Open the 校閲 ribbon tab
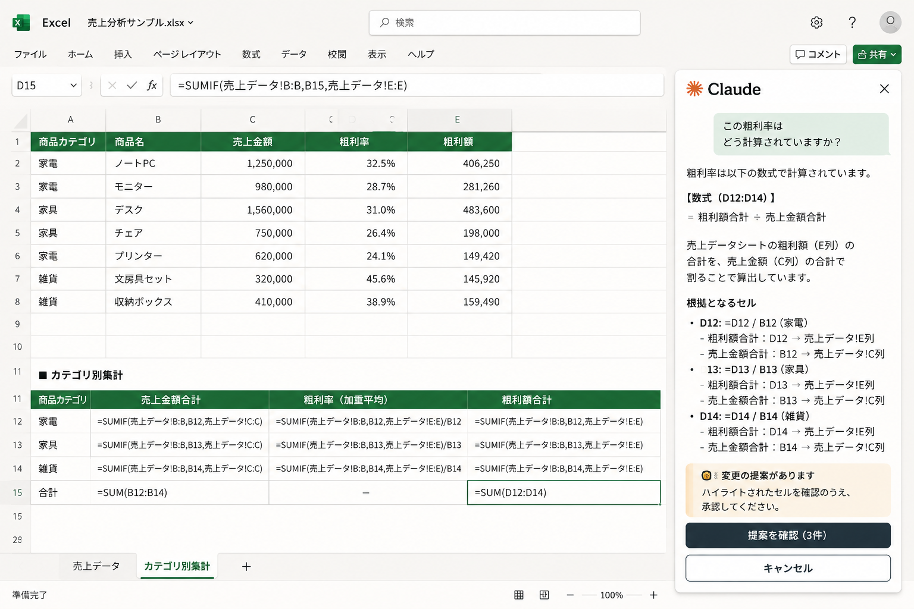 coord(337,54)
